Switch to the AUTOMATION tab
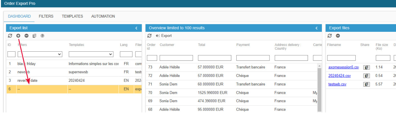This screenshot has height=114, width=396. click(x=103, y=16)
